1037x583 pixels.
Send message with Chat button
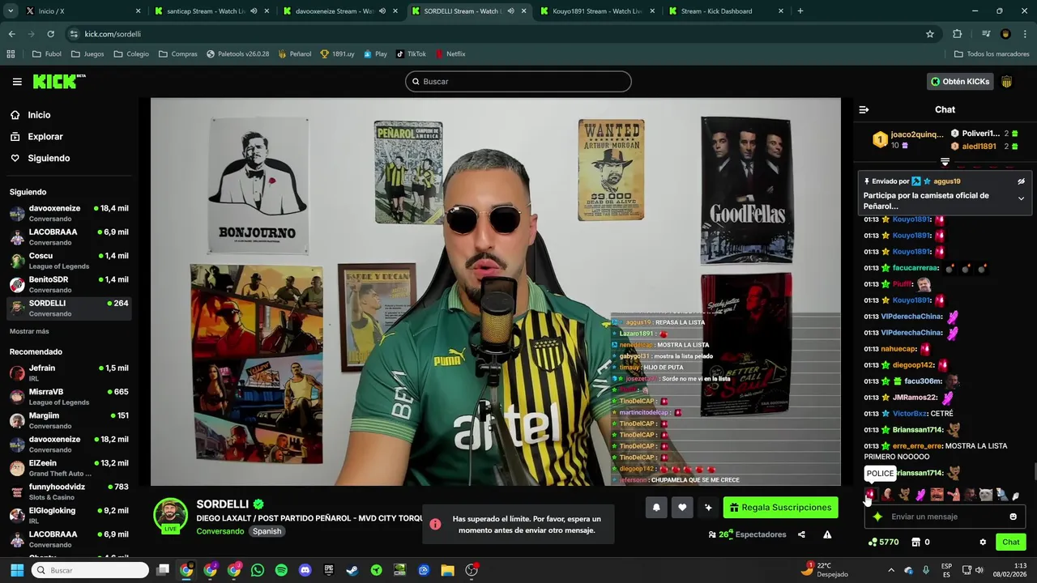click(1011, 543)
